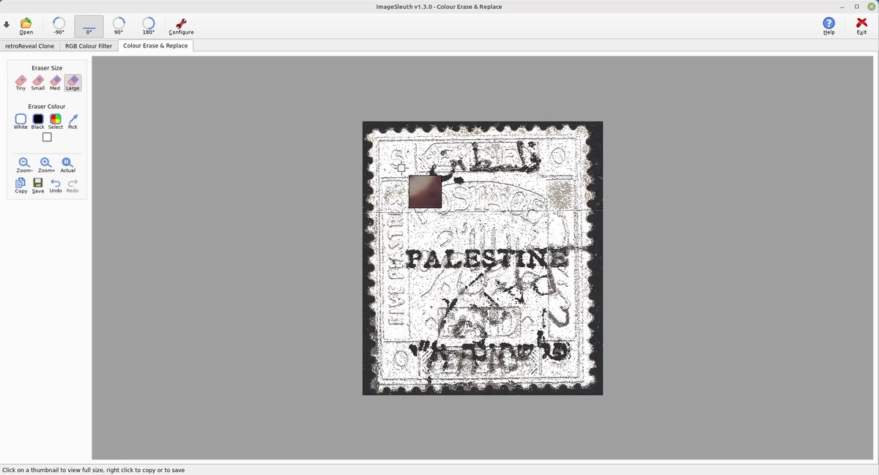Open the Configure settings
This screenshot has height=475, width=879.
point(181,26)
